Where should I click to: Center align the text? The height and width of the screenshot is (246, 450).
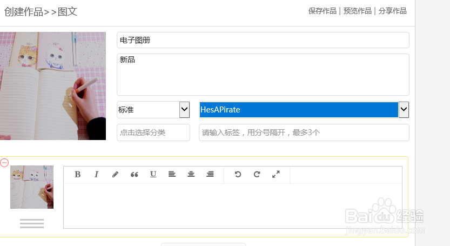[x=191, y=174]
